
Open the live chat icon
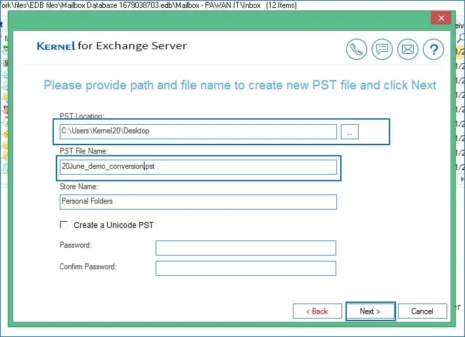[x=382, y=49]
